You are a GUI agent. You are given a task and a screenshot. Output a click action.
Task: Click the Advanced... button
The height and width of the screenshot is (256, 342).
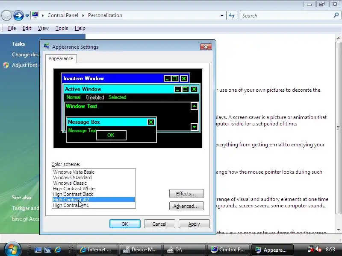pos(186,206)
